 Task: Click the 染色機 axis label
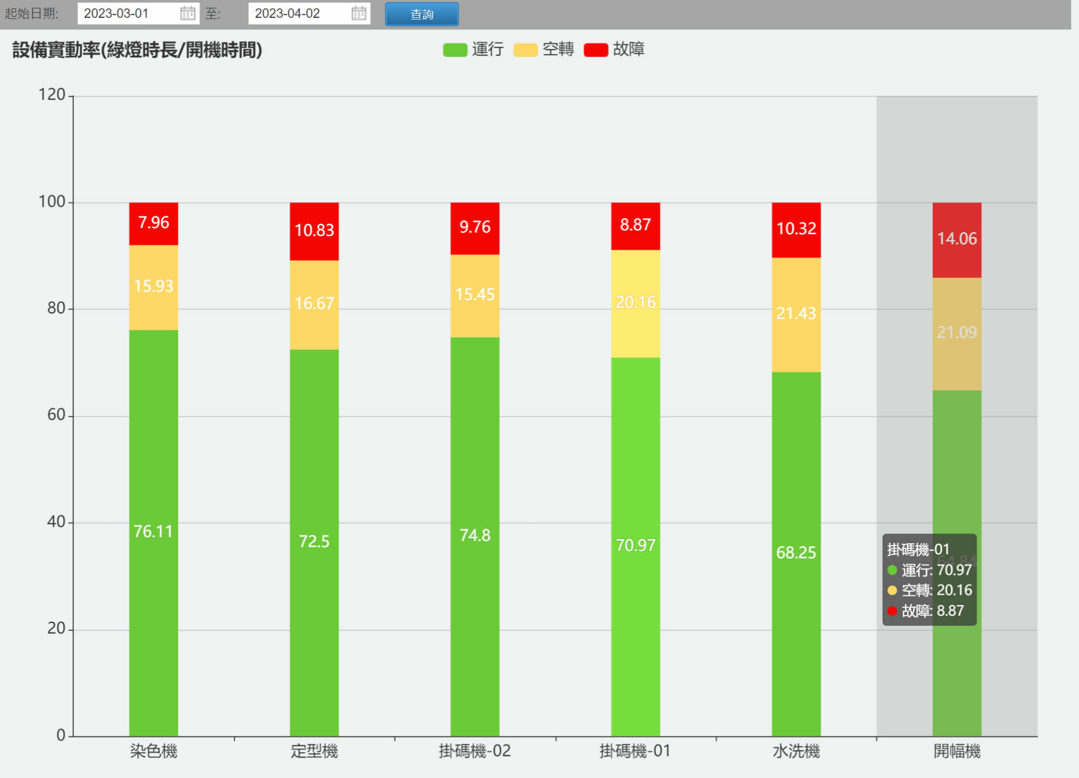coord(153,751)
